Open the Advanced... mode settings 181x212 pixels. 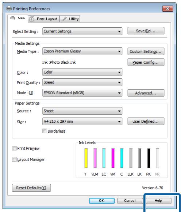click(x=146, y=93)
